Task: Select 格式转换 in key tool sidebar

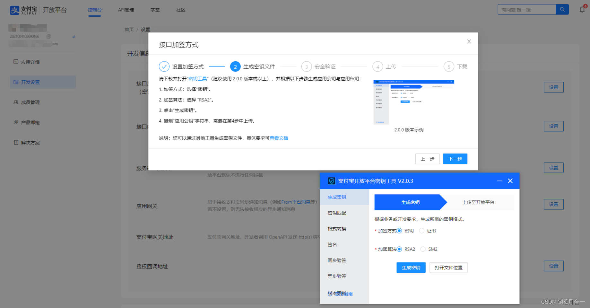Action: coord(344,229)
